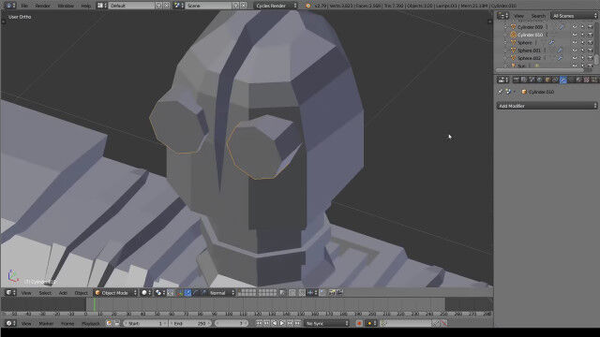Open the Normal transform orientation dropdown
600x337 pixels.
(221, 293)
